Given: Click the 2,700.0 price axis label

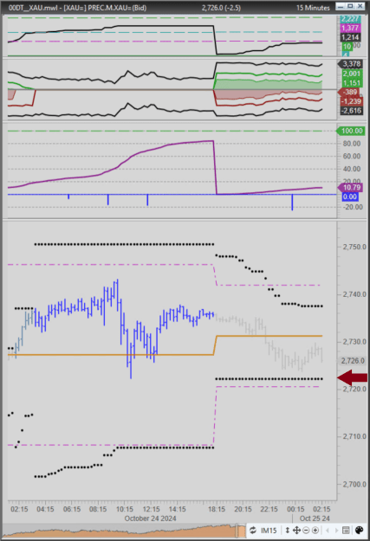Looking at the screenshot, I should [354, 484].
